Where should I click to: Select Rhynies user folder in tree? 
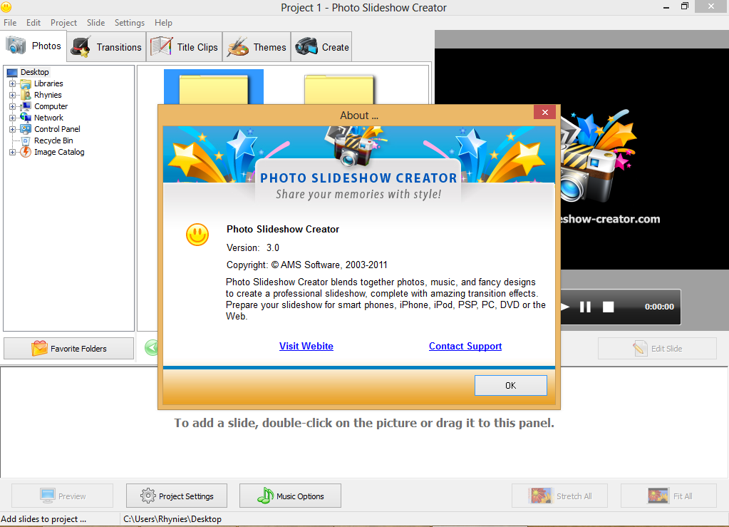[48, 95]
